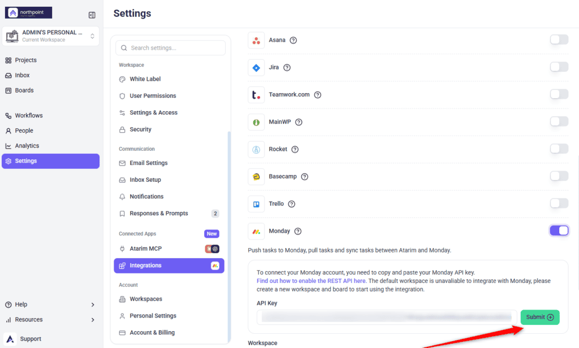Screen dimensions: 579x348
Task: Enable the Jira integration toggle
Action: click(559, 67)
